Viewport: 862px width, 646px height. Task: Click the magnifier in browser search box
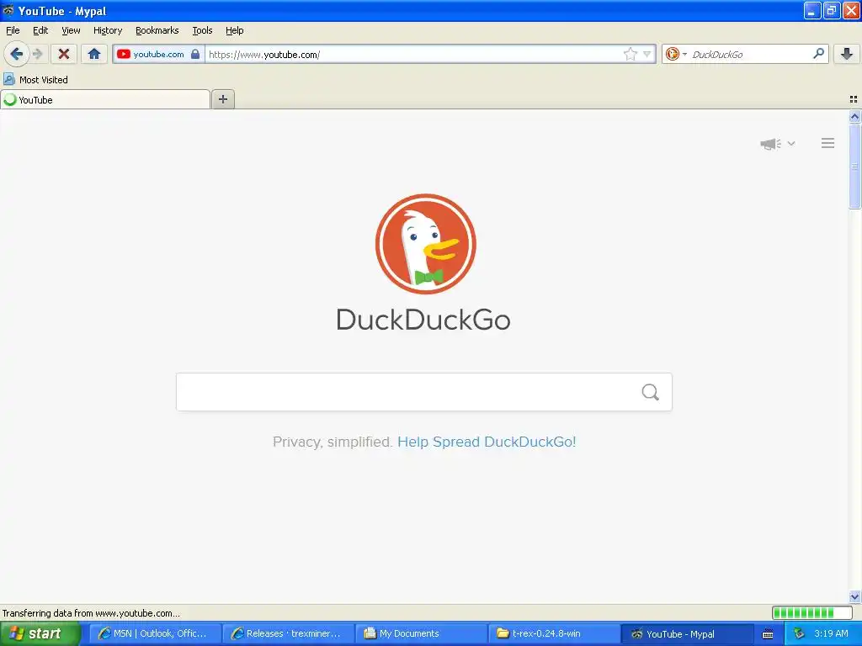tap(818, 54)
